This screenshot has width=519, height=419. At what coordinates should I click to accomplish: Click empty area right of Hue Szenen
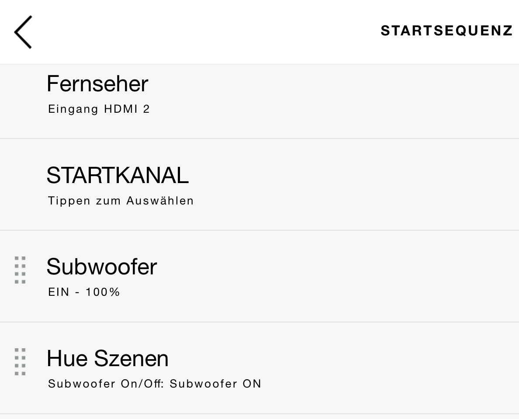[x=349, y=367]
